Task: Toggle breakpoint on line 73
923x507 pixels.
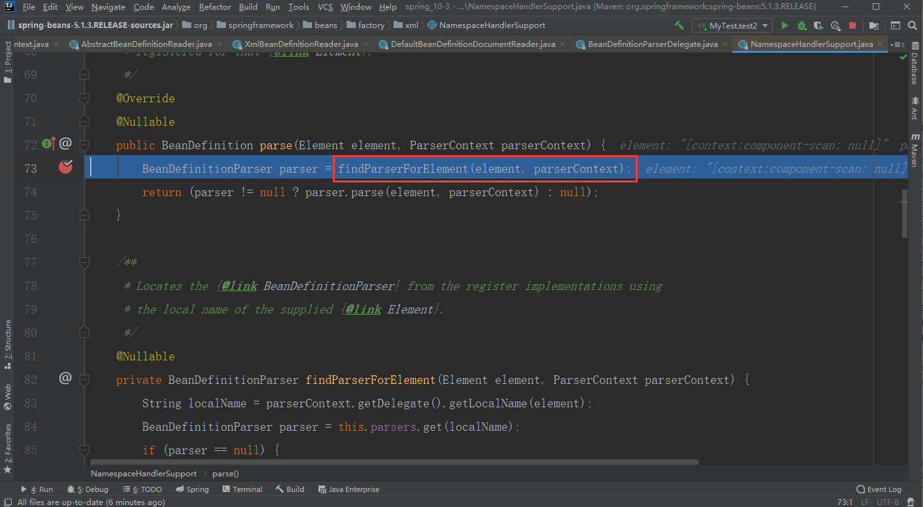Action: [x=65, y=167]
